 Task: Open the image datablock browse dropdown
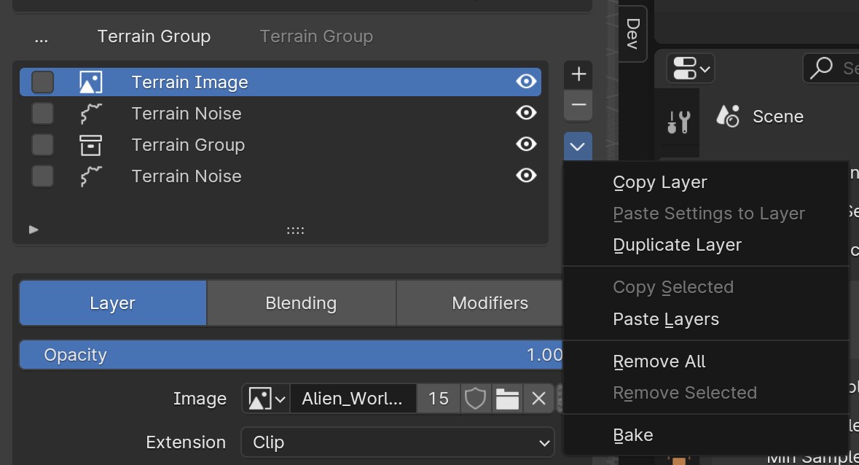[266, 399]
